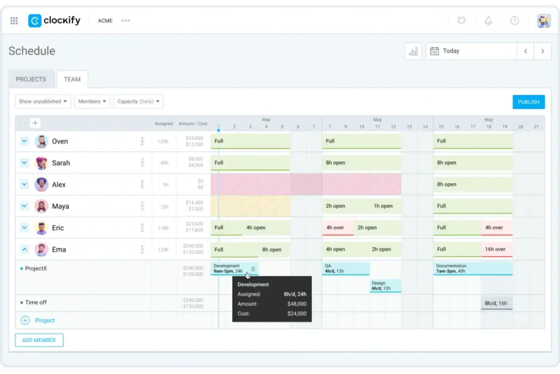Click Sarah's avatar
The image size is (560, 374).
[x=42, y=163]
